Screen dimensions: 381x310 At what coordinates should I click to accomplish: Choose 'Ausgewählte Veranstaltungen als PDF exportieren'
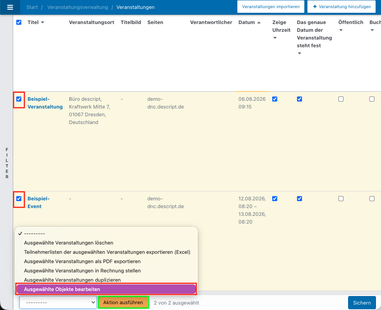[106, 262]
